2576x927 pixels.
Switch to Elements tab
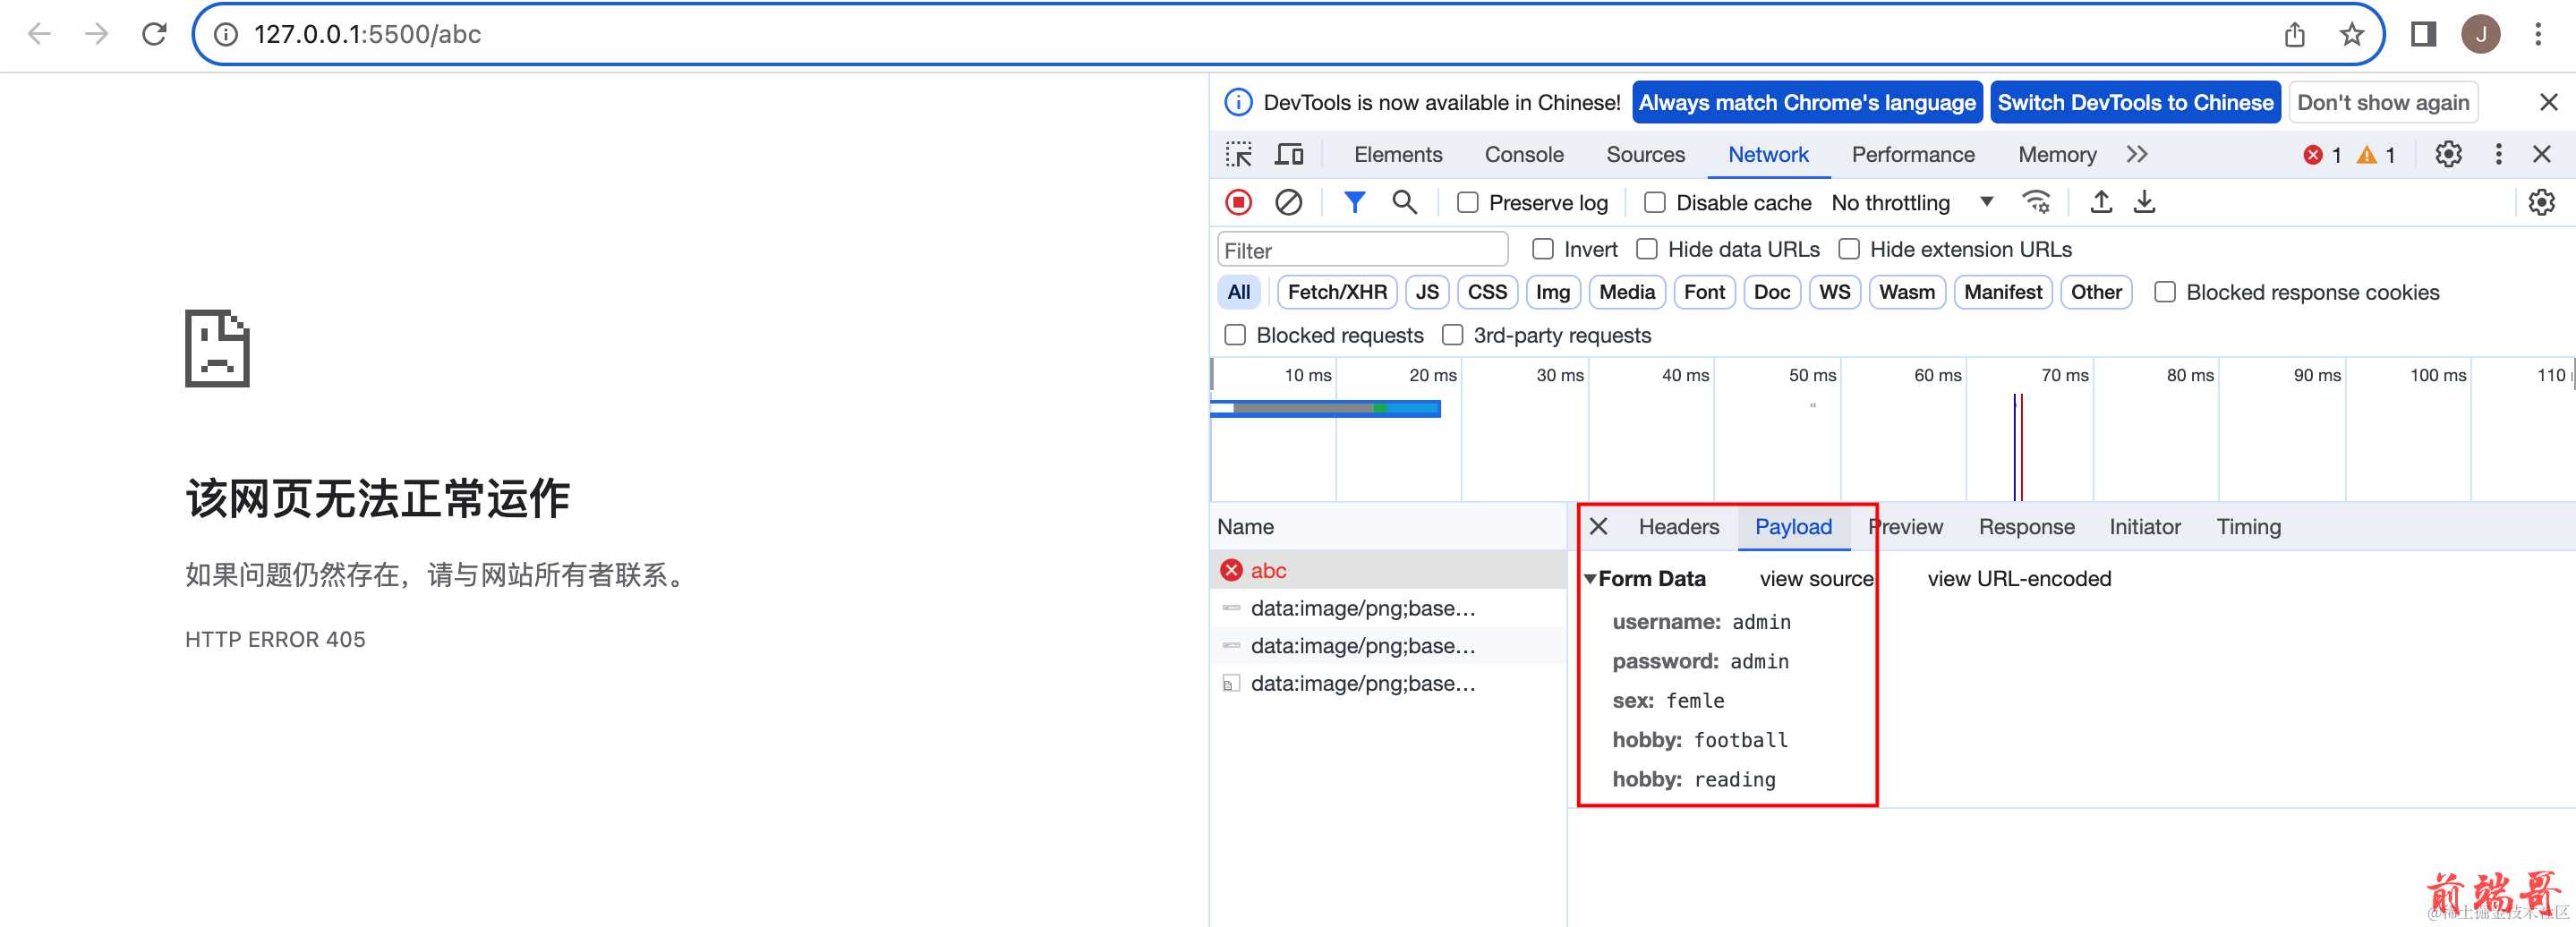pyautogui.click(x=1398, y=154)
